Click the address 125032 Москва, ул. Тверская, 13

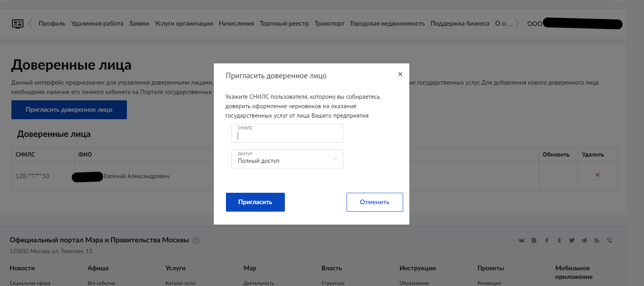click(x=51, y=251)
